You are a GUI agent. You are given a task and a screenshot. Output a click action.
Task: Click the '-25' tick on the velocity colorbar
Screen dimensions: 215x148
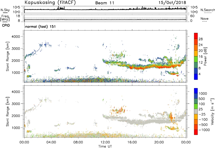(202, 114)
